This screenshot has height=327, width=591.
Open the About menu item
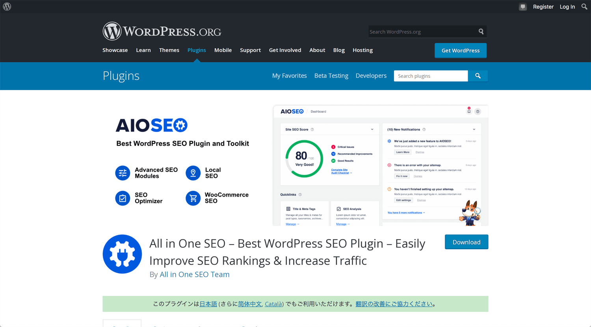(x=317, y=50)
